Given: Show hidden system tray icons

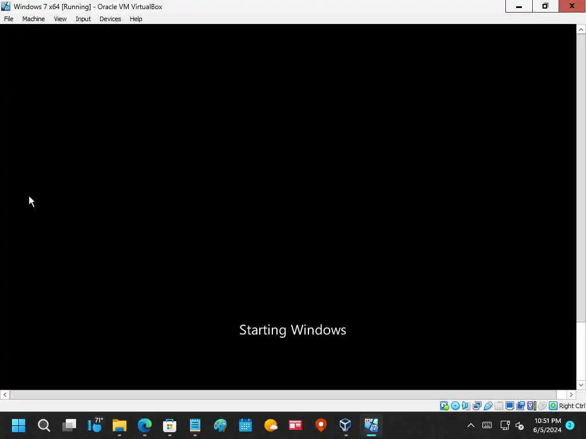Looking at the screenshot, I should 471,425.
